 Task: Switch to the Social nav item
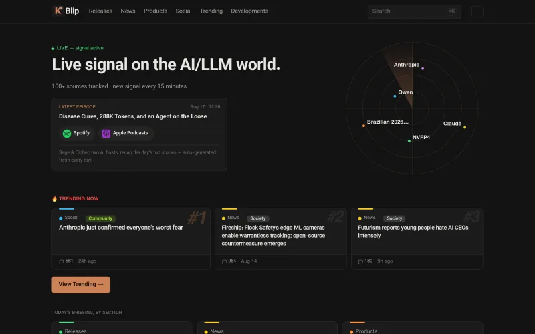click(x=183, y=11)
